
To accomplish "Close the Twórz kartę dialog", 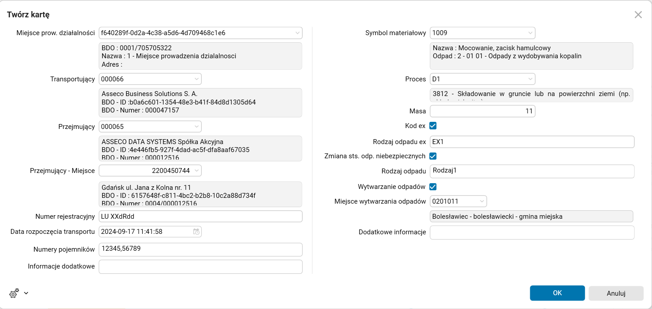I will [638, 14].
